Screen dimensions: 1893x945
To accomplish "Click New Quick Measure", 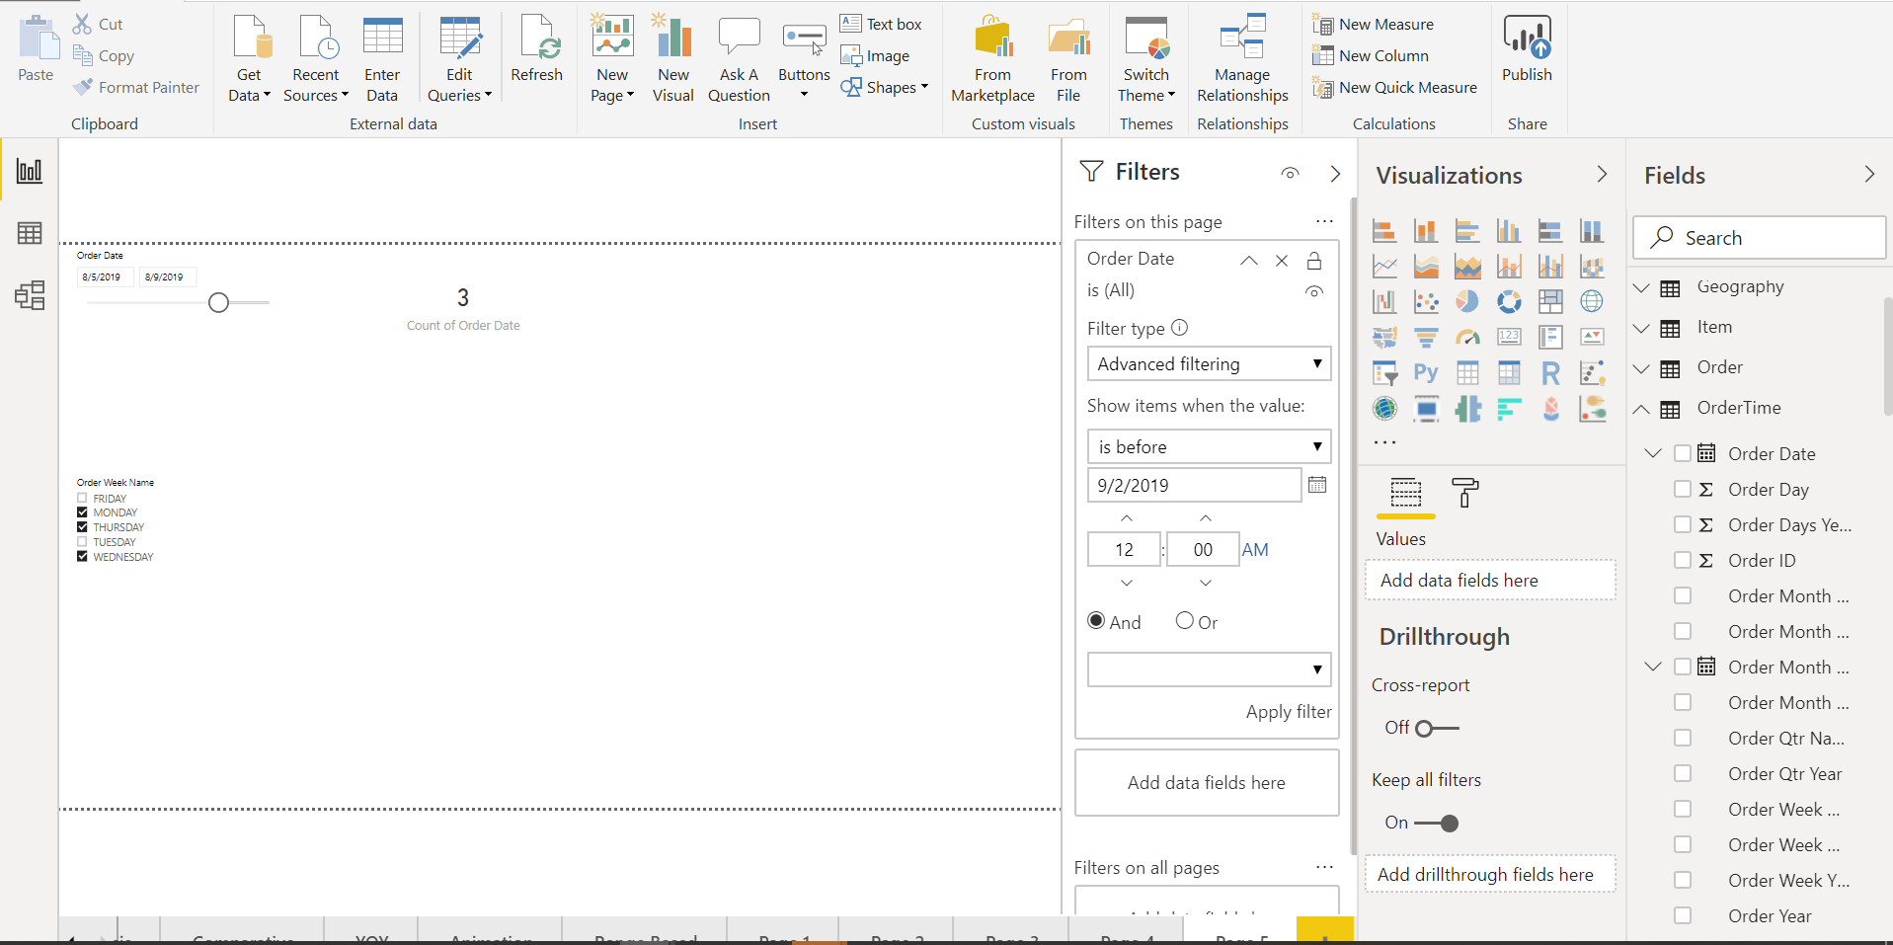I will pos(1394,88).
